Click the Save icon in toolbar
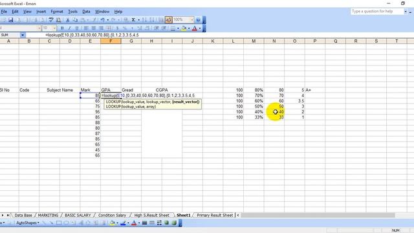Viewport: 414px width, 233px height. (11, 20)
